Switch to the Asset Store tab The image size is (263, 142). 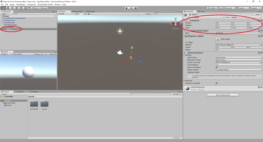click(78, 12)
